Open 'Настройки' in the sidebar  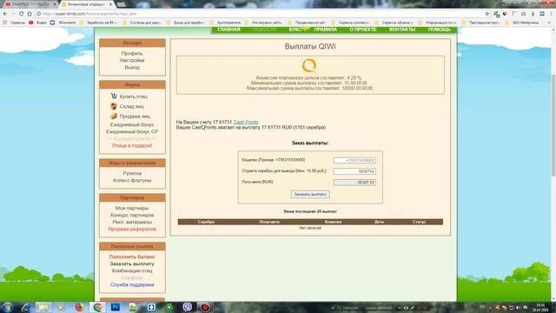click(132, 60)
